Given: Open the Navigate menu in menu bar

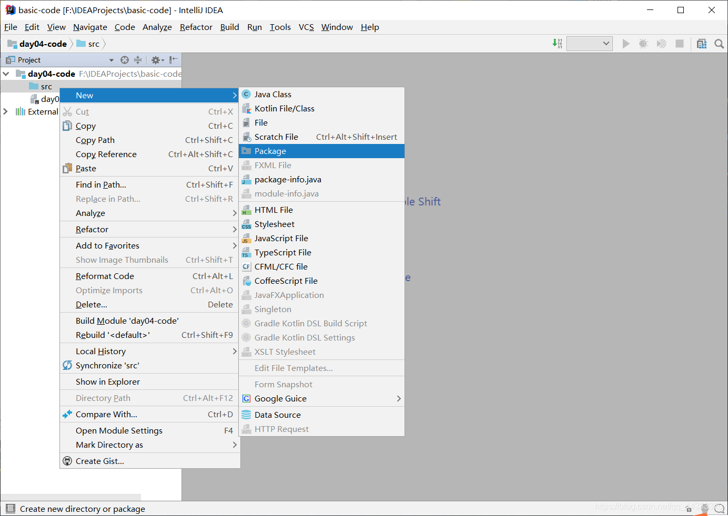Looking at the screenshot, I should tap(90, 27).
